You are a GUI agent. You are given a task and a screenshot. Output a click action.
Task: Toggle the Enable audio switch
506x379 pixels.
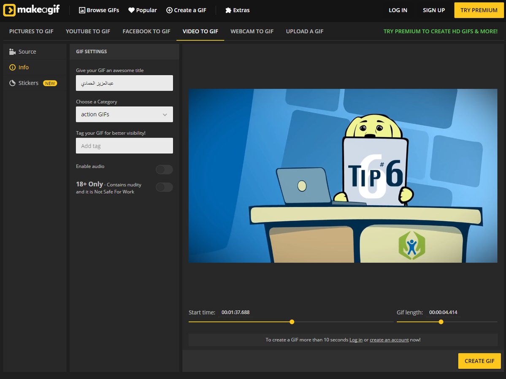[164, 170]
